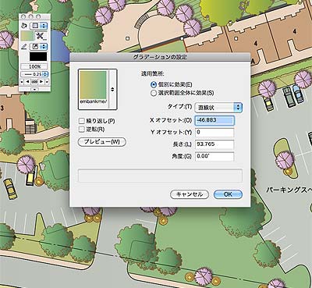The width and height of the screenshot is (312, 288).
Task: Click the X オフセット field with -46.883
Action: 214,120
